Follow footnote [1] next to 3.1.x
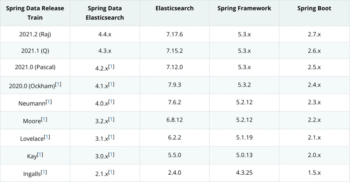Screen dimensions: 350x182 [111, 137]
